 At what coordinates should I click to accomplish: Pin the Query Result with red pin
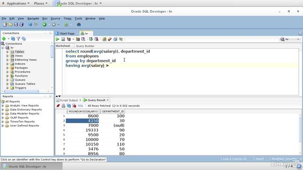pyautogui.click(x=58, y=106)
